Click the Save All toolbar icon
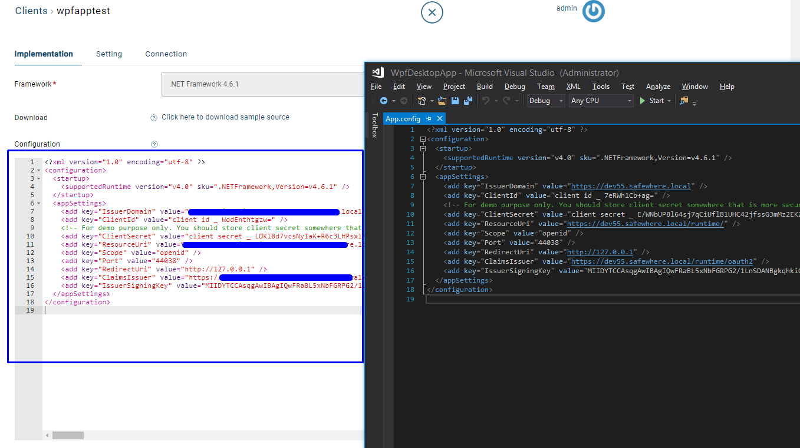800x448 pixels. click(x=468, y=101)
